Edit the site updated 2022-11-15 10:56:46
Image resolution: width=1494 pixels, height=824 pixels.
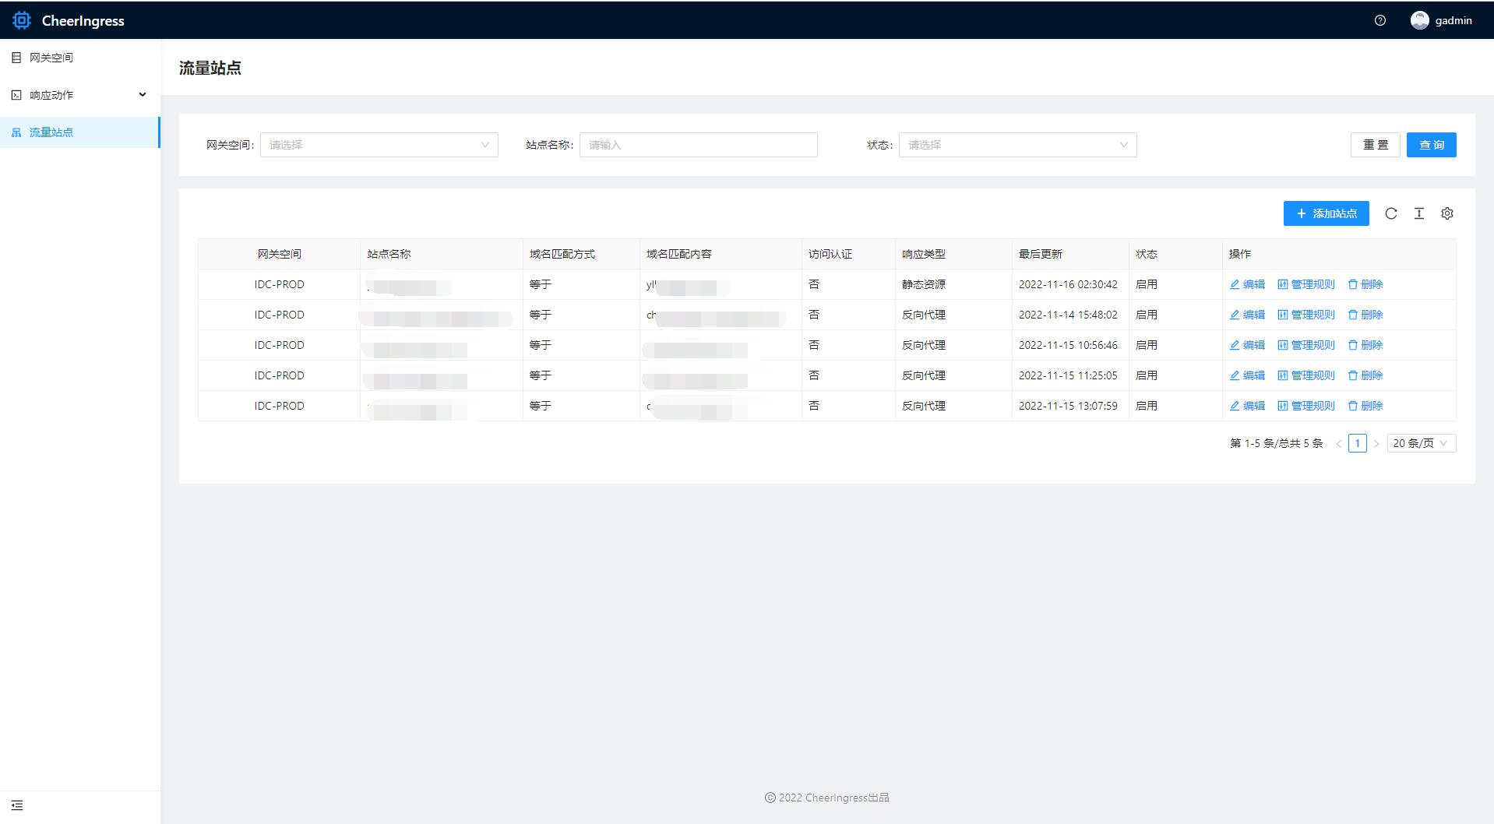click(1247, 345)
